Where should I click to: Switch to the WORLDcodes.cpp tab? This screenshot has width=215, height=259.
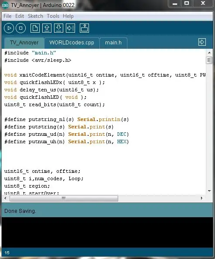[x=72, y=43]
